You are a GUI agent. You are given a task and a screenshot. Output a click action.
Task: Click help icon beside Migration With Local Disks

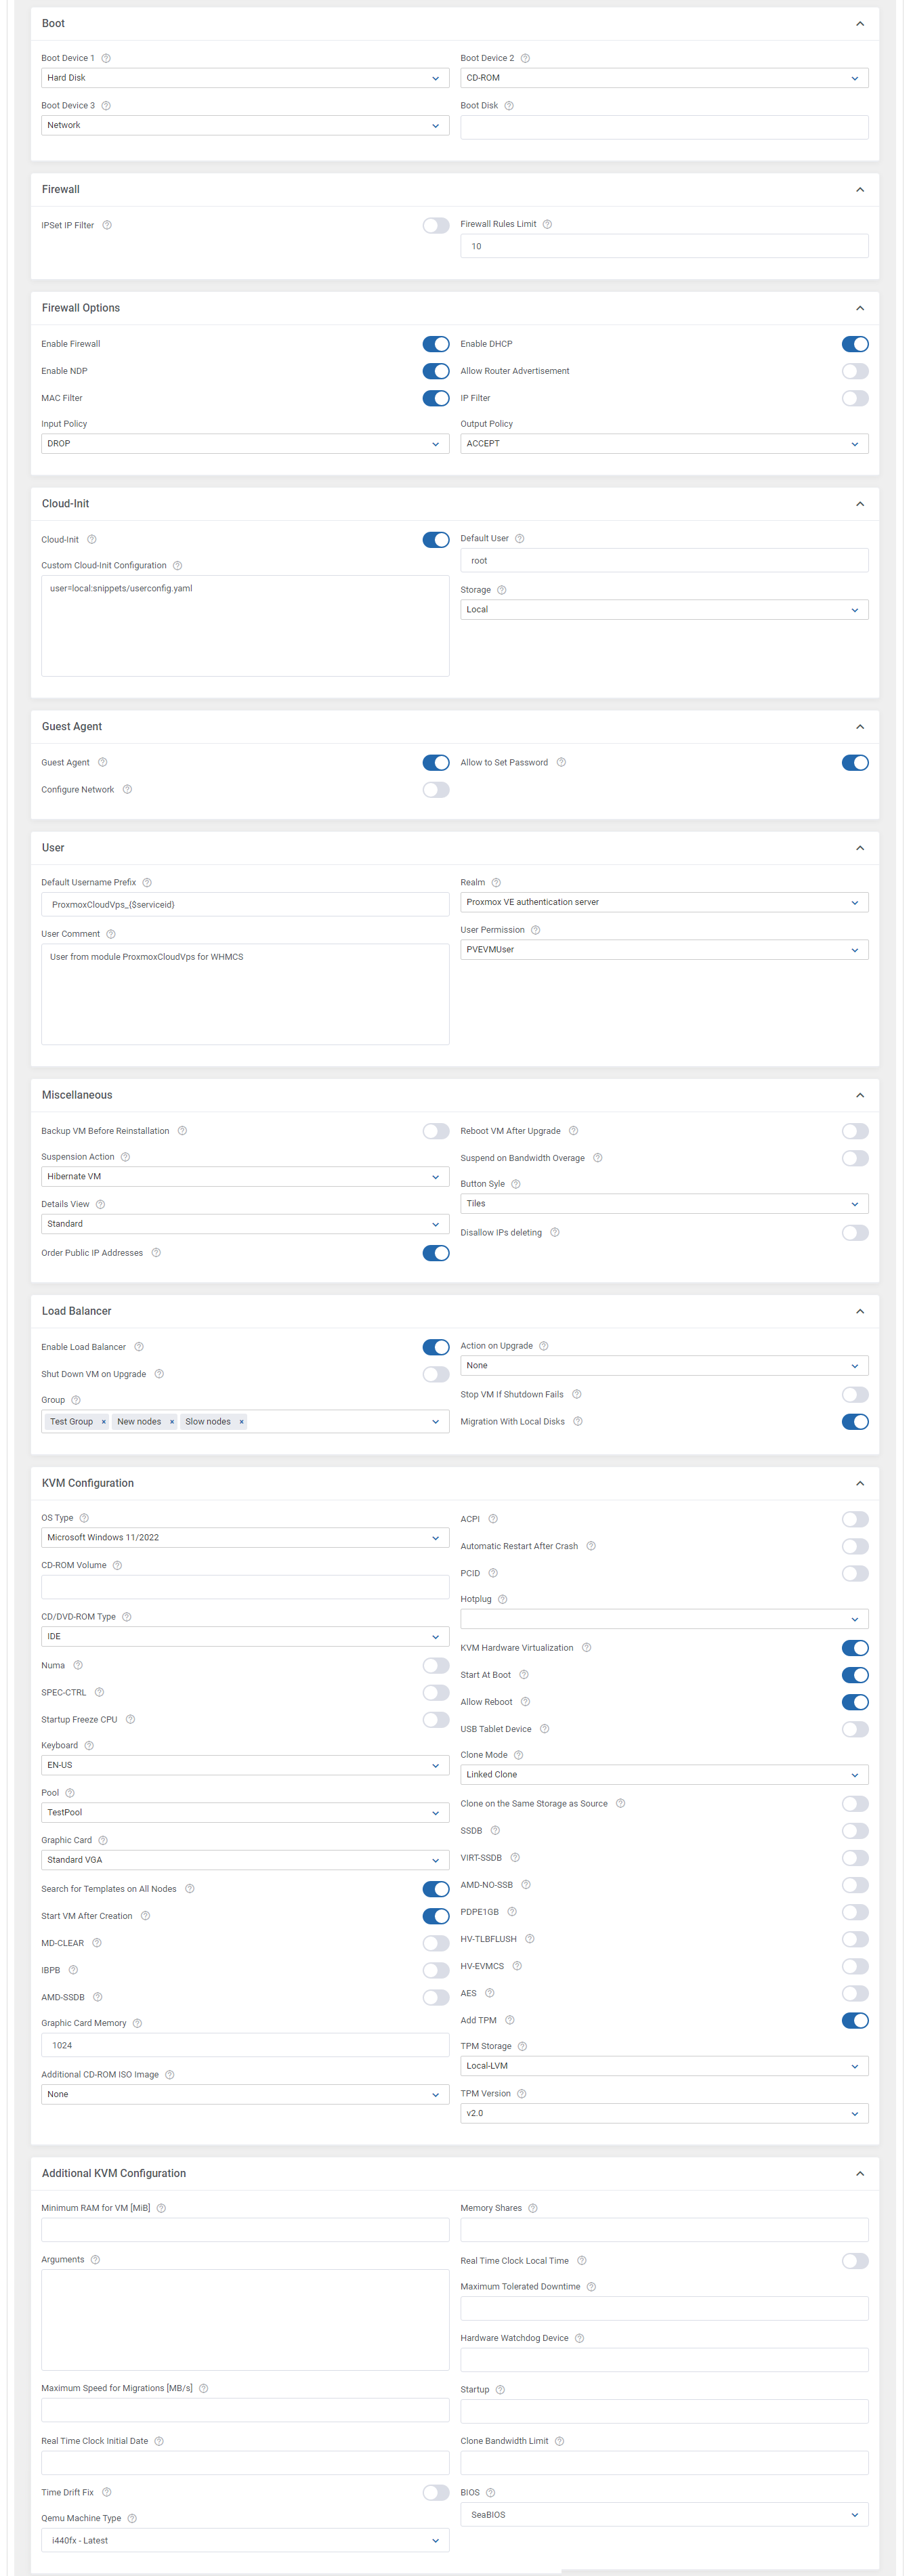577,1421
